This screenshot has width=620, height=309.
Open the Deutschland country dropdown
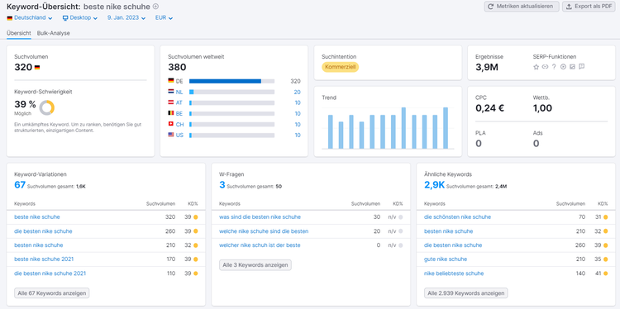(30, 18)
